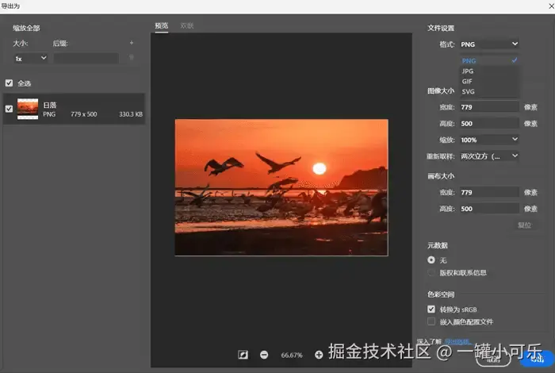Click the 取消 cancel button
This screenshot has height=373, width=555.
[493, 359]
